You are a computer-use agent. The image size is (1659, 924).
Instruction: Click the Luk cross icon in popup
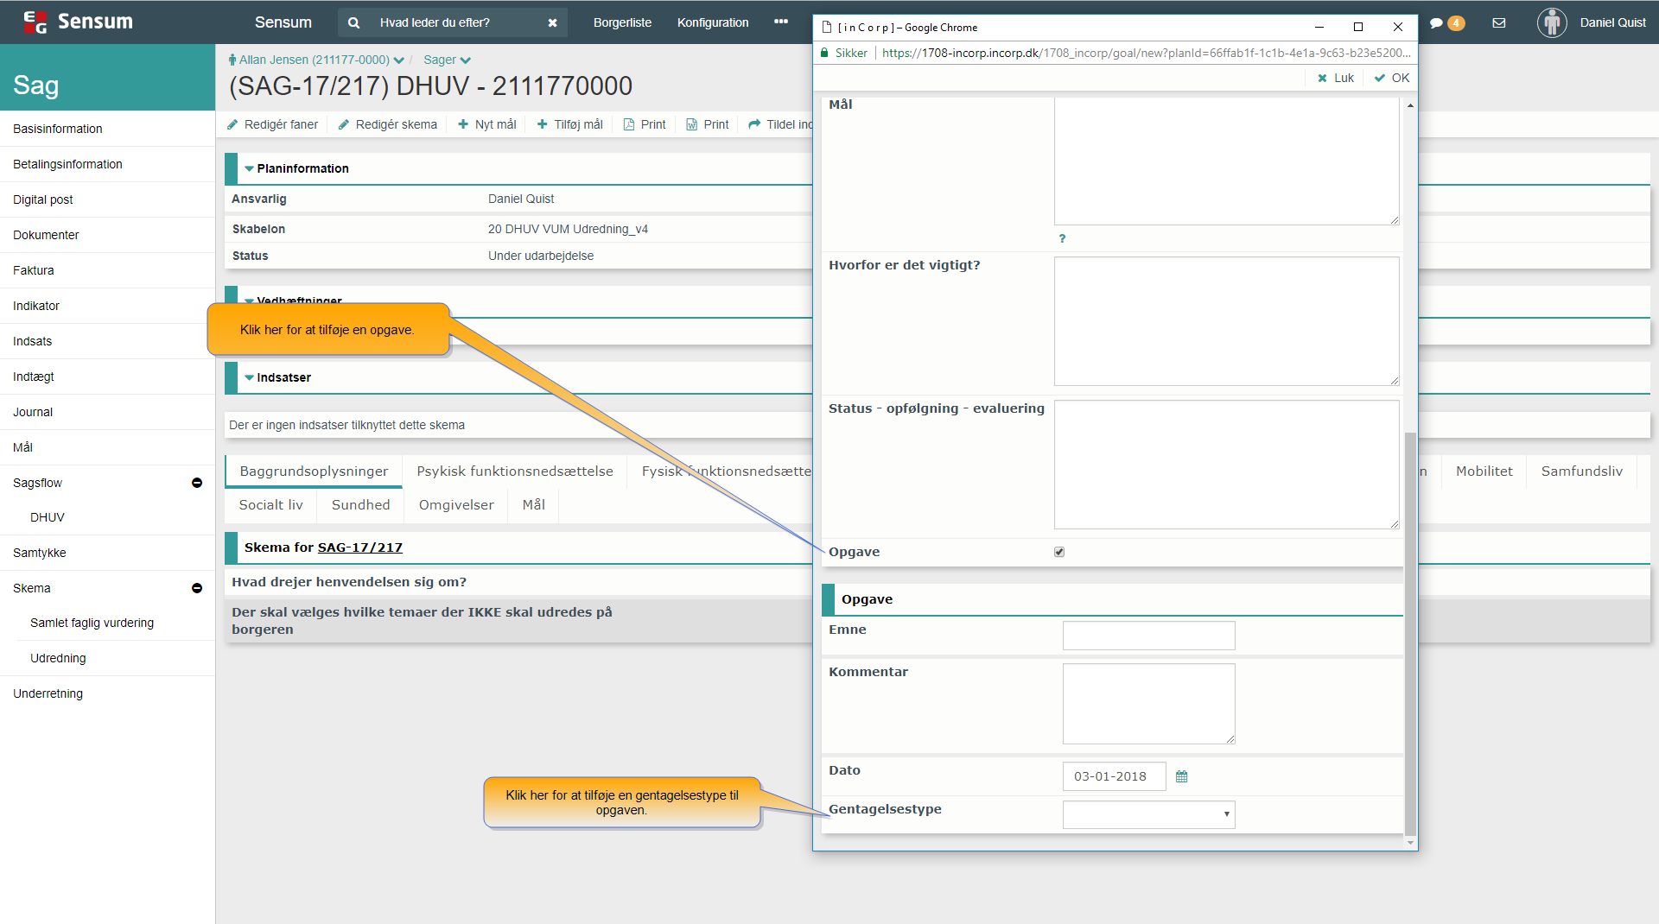(x=1322, y=78)
